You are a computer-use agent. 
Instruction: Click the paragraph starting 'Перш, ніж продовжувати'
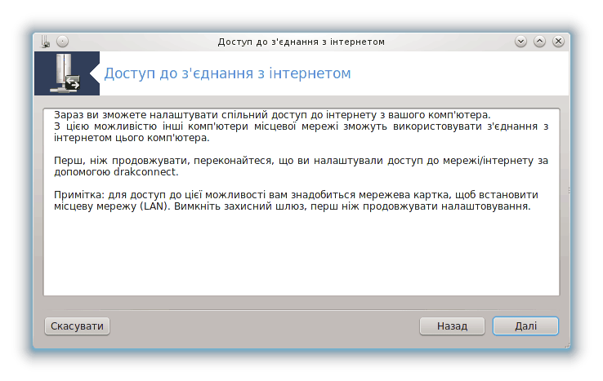(301, 166)
